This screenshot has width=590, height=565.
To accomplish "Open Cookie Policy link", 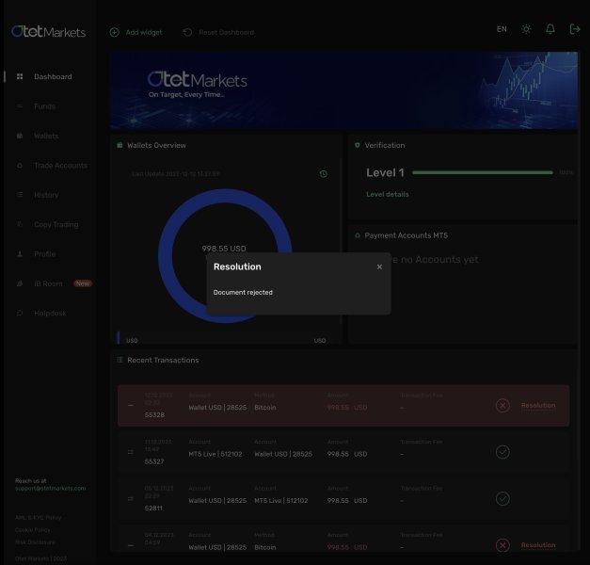I will pyautogui.click(x=32, y=529).
